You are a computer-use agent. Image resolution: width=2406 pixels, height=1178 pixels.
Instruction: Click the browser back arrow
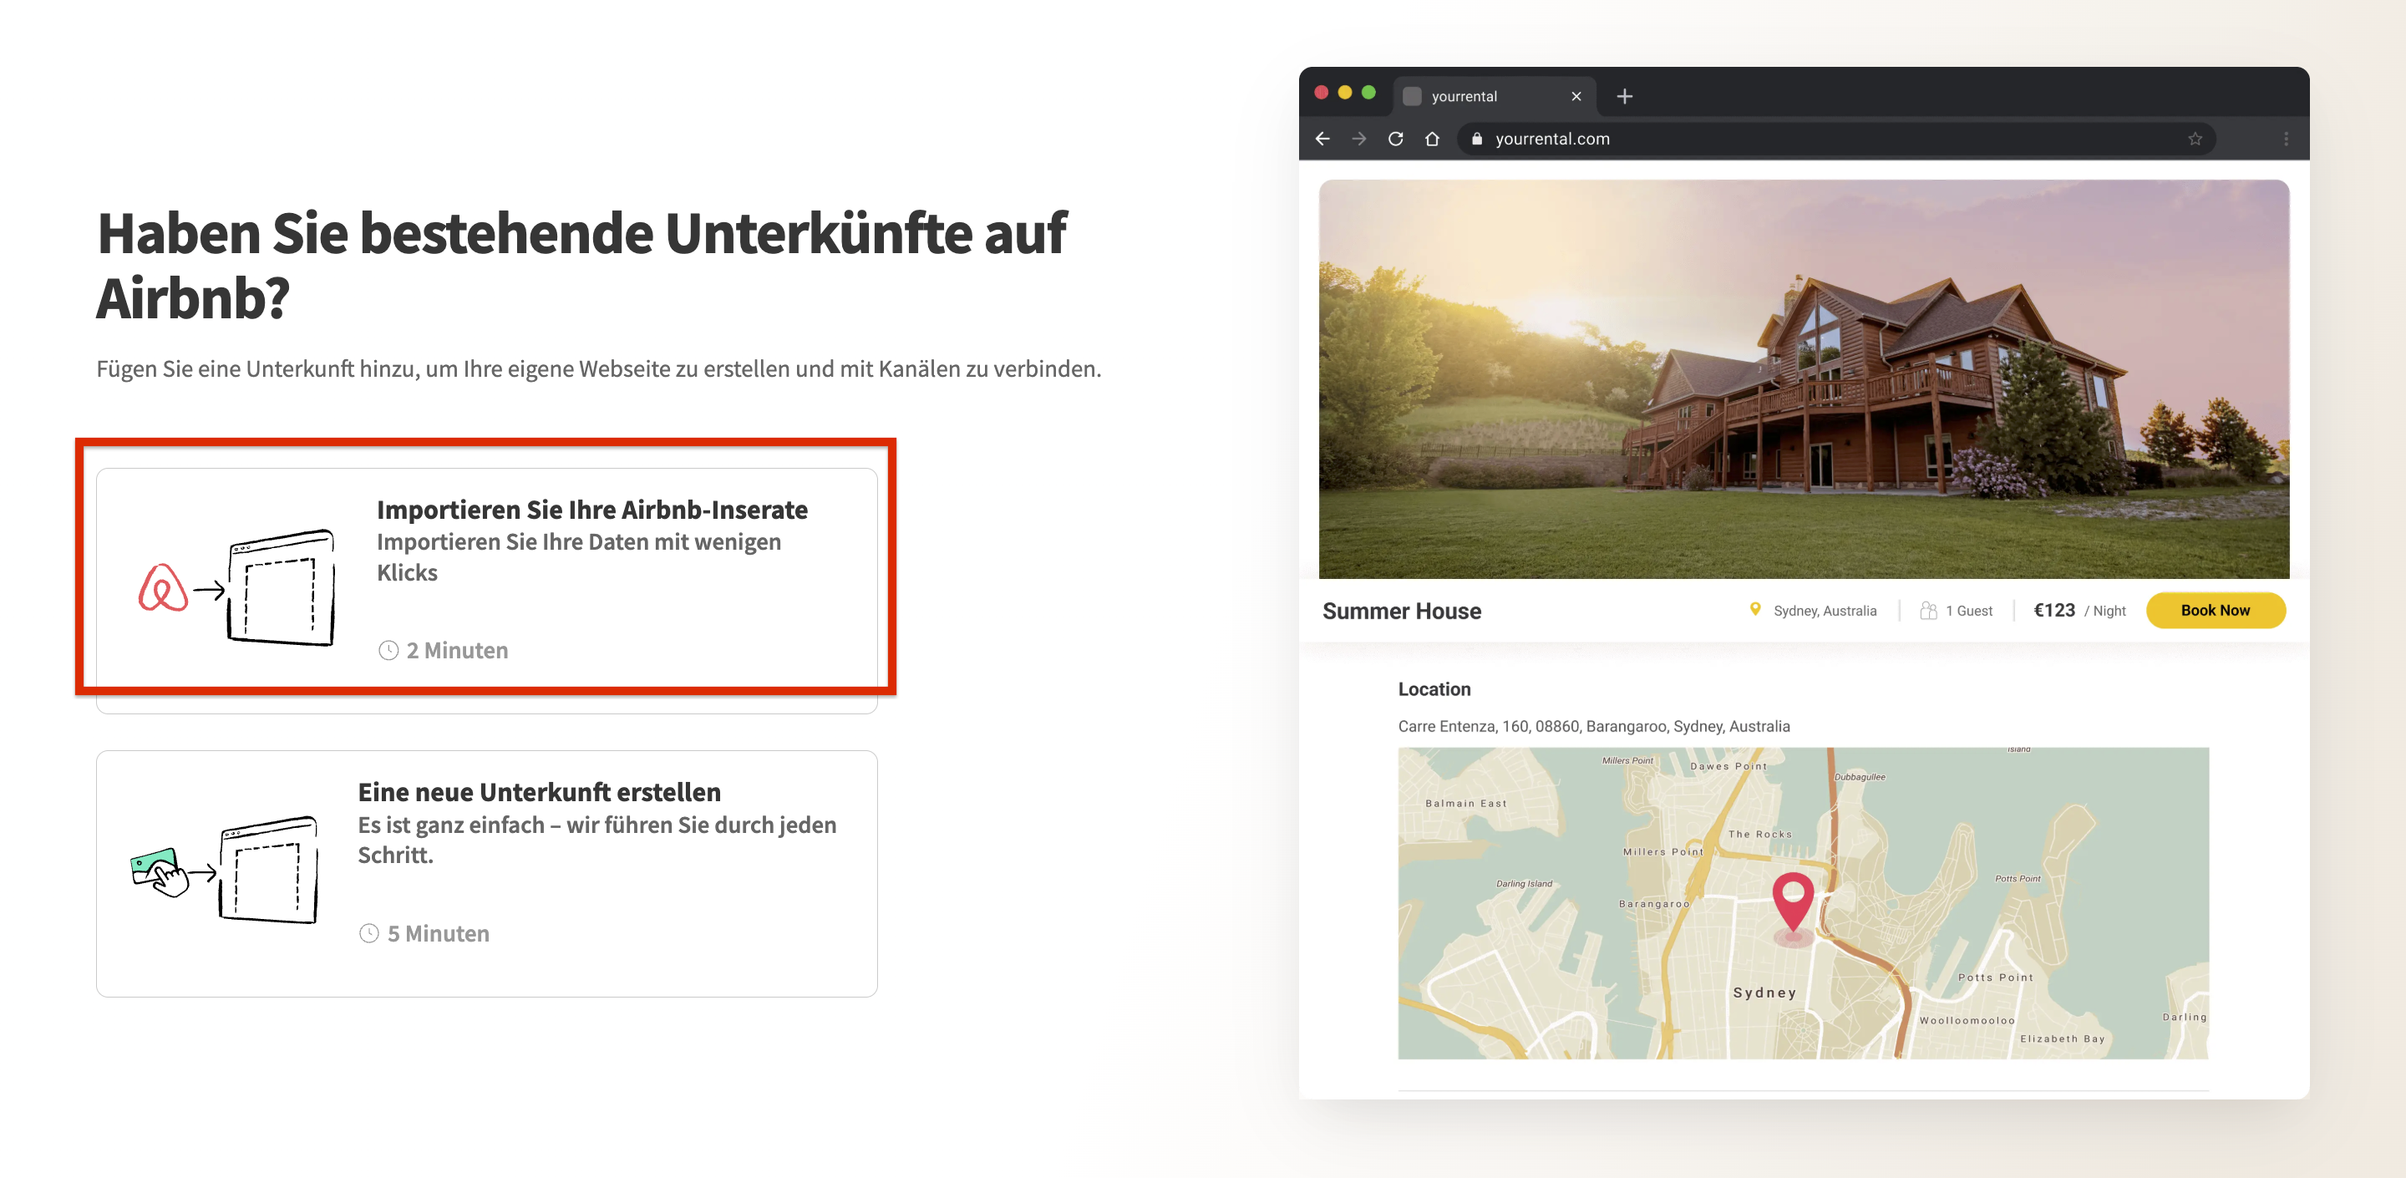(1322, 140)
